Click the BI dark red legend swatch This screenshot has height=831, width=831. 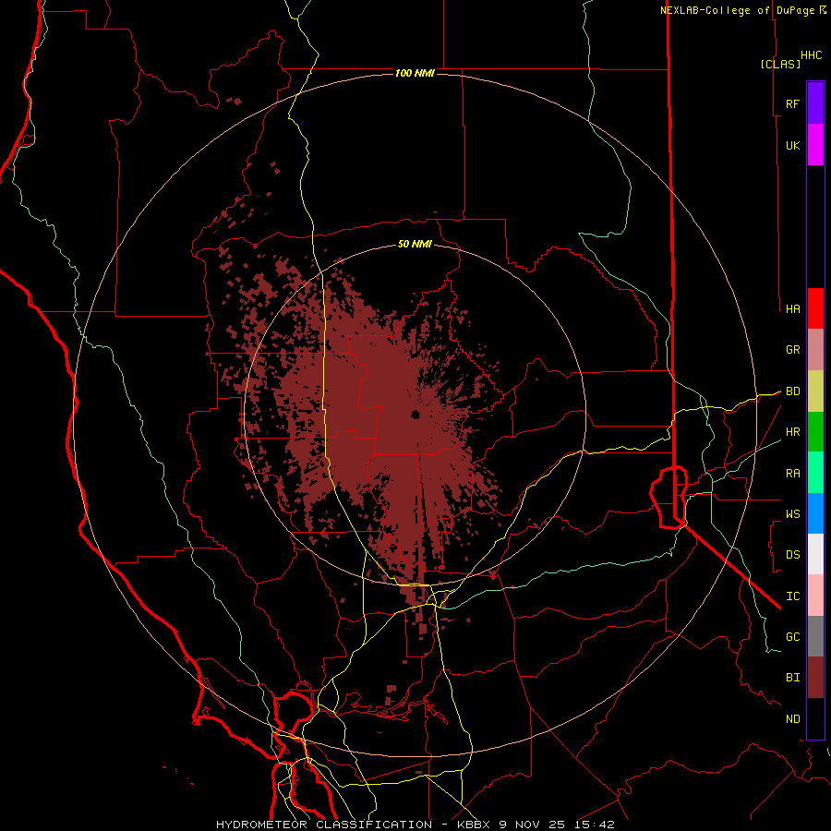[x=815, y=678]
